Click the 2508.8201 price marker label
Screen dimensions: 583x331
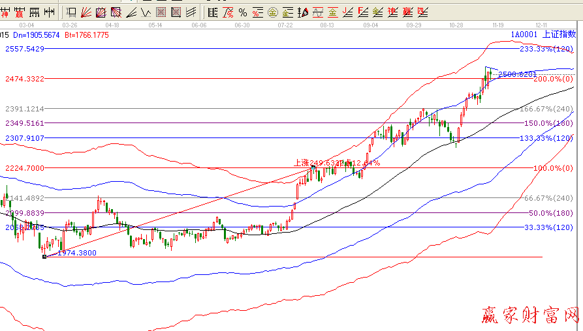tap(517, 74)
